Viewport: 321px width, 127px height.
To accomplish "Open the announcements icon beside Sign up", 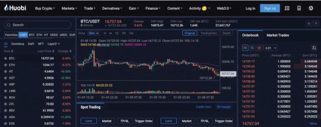I will pyautogui.click(x=287, y=8).
